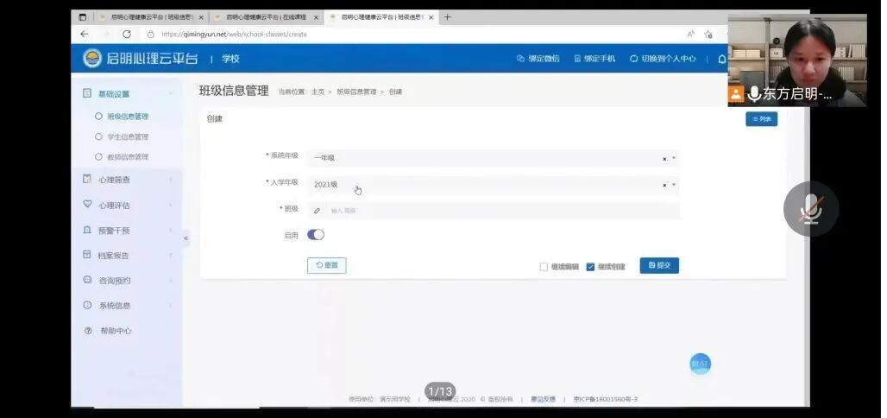The image size is (887, 418).
Task: Collapse the 基础设置 menu chevron
Action: [170, 93]
